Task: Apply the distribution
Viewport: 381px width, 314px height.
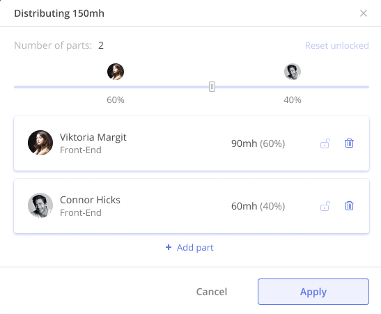Action: [x=313, y=292]
